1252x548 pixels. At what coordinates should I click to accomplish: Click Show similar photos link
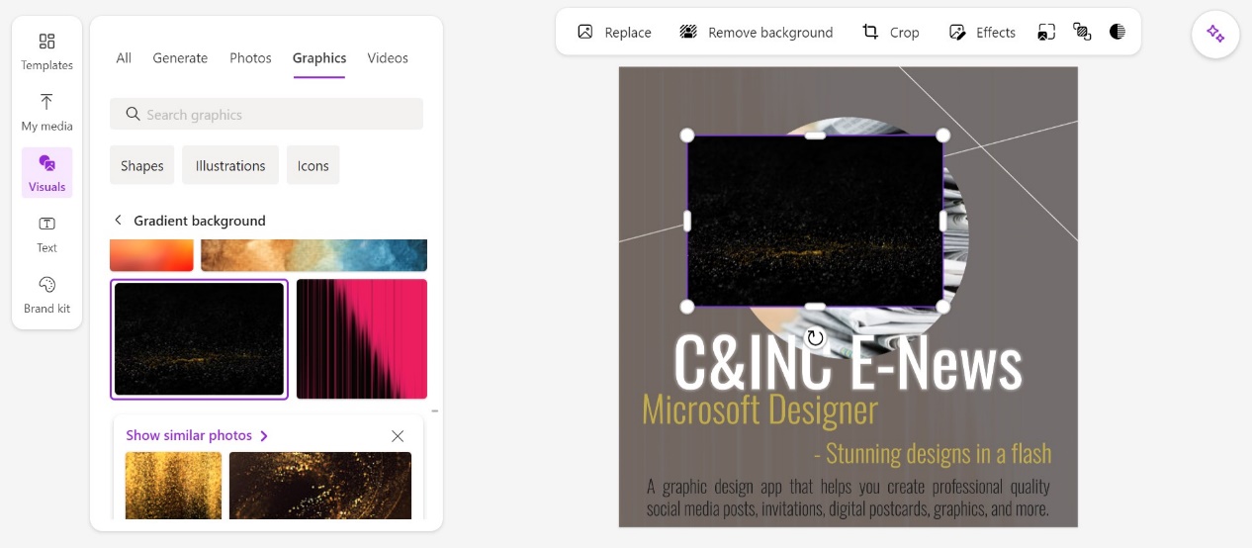189,435
